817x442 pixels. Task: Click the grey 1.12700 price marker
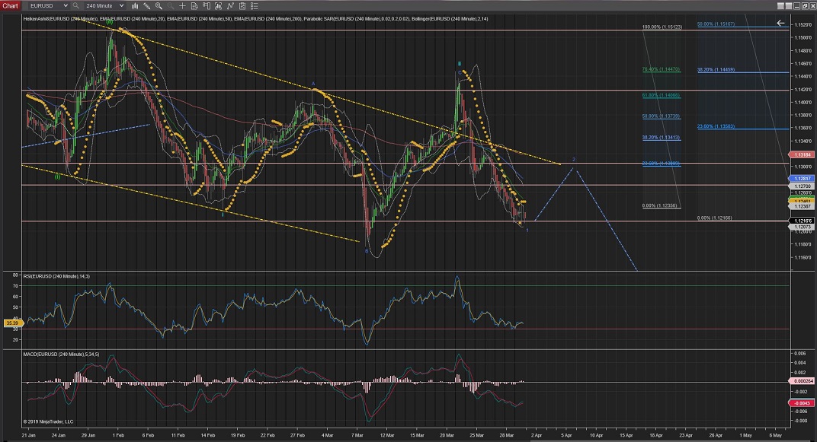803,186
